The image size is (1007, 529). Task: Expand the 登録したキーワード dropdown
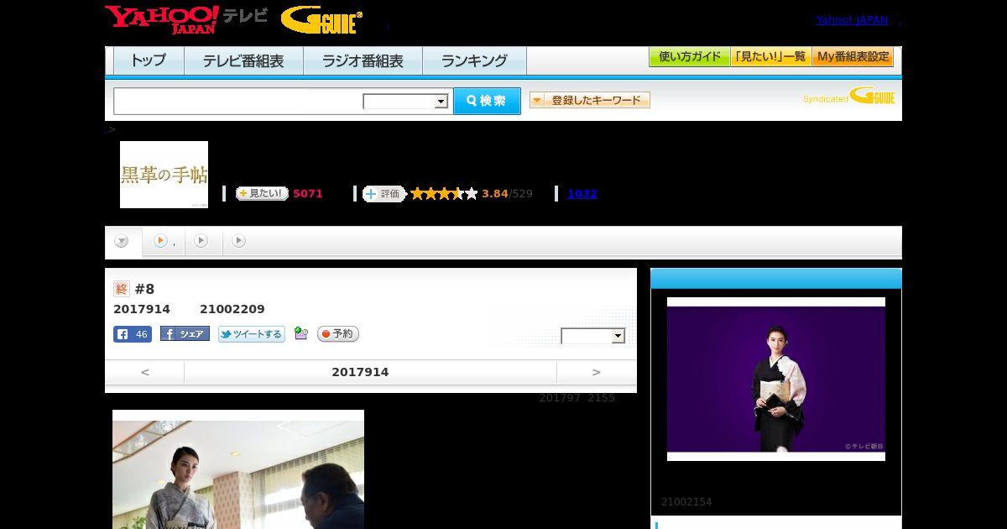589,100
